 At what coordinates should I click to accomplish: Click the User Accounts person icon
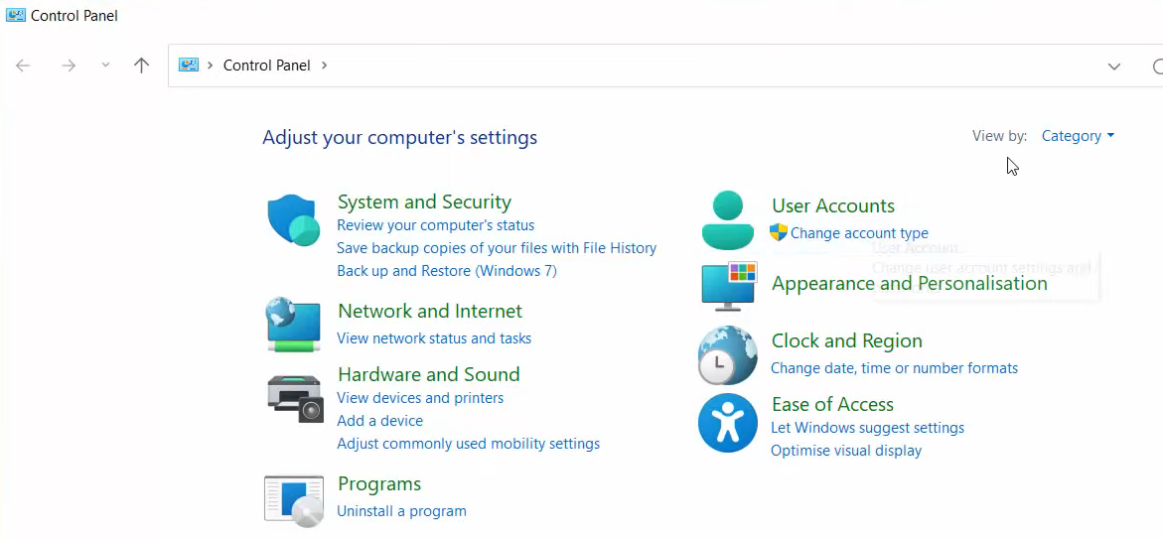click(728, 220)
